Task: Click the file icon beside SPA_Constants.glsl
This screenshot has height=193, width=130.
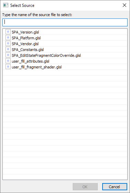Action: click(x=8, y=49)
